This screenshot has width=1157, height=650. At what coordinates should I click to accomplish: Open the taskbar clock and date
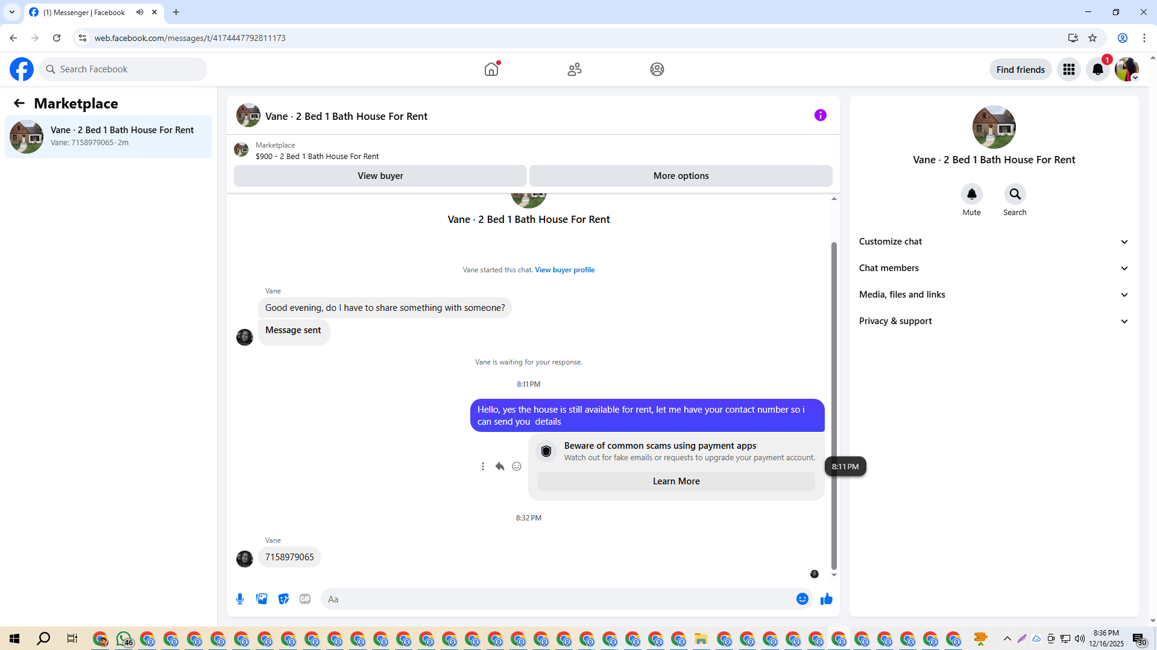pos(1106,639)
